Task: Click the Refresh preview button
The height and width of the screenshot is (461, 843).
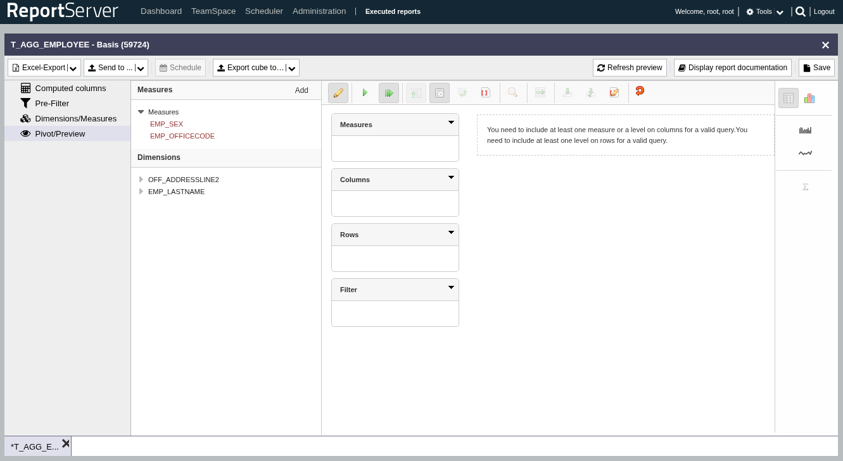Action: [x=630, y=68]
